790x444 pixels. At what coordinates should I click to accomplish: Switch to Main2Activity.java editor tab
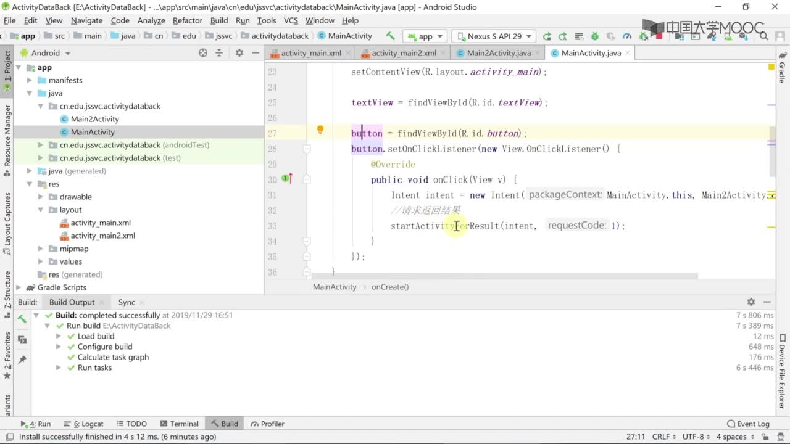pos(499,53)
